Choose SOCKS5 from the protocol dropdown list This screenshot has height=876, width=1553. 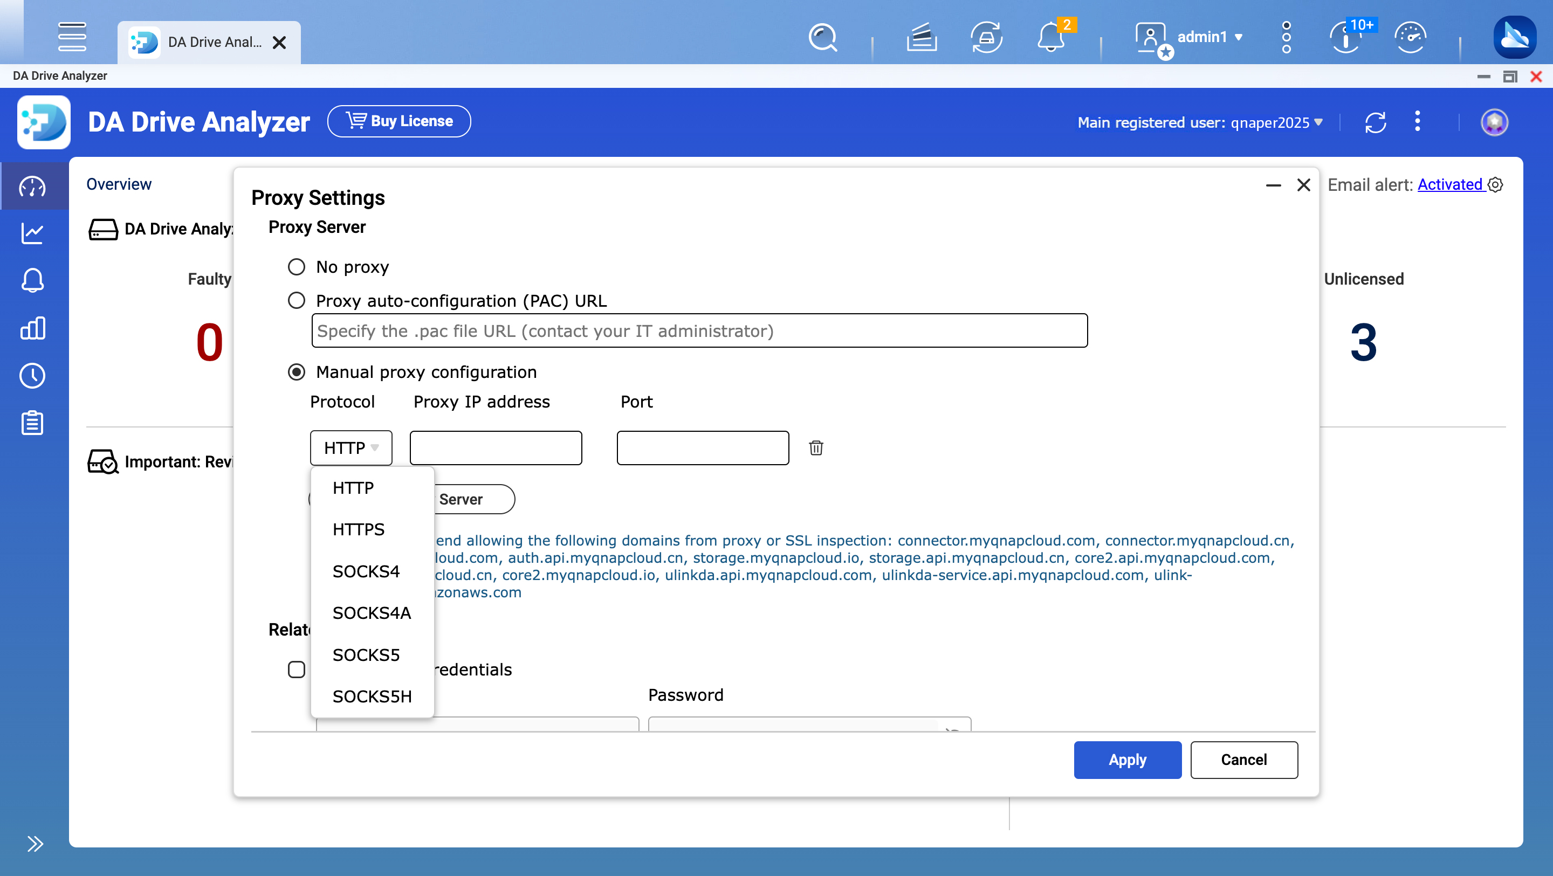(366, 655)
